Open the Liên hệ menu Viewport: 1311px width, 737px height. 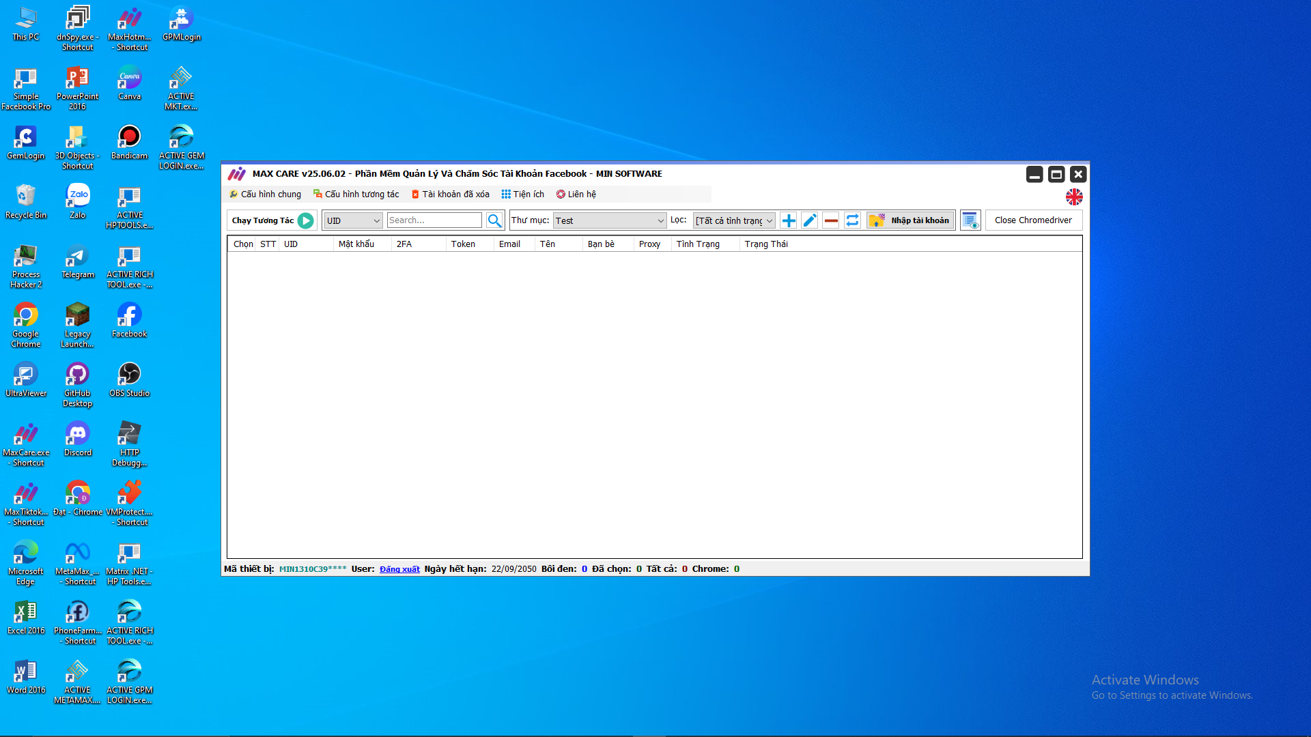(x=576, y=194)
